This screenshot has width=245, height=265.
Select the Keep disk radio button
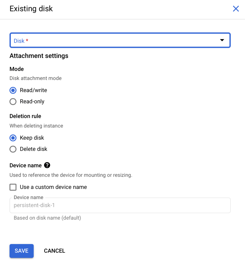click(13, 138)
